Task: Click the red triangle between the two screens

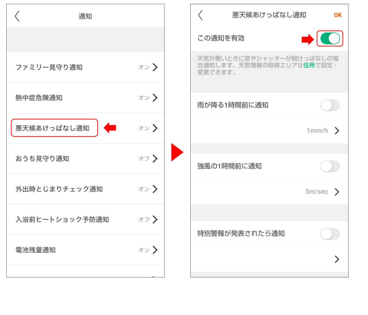Action: [178, 152]
